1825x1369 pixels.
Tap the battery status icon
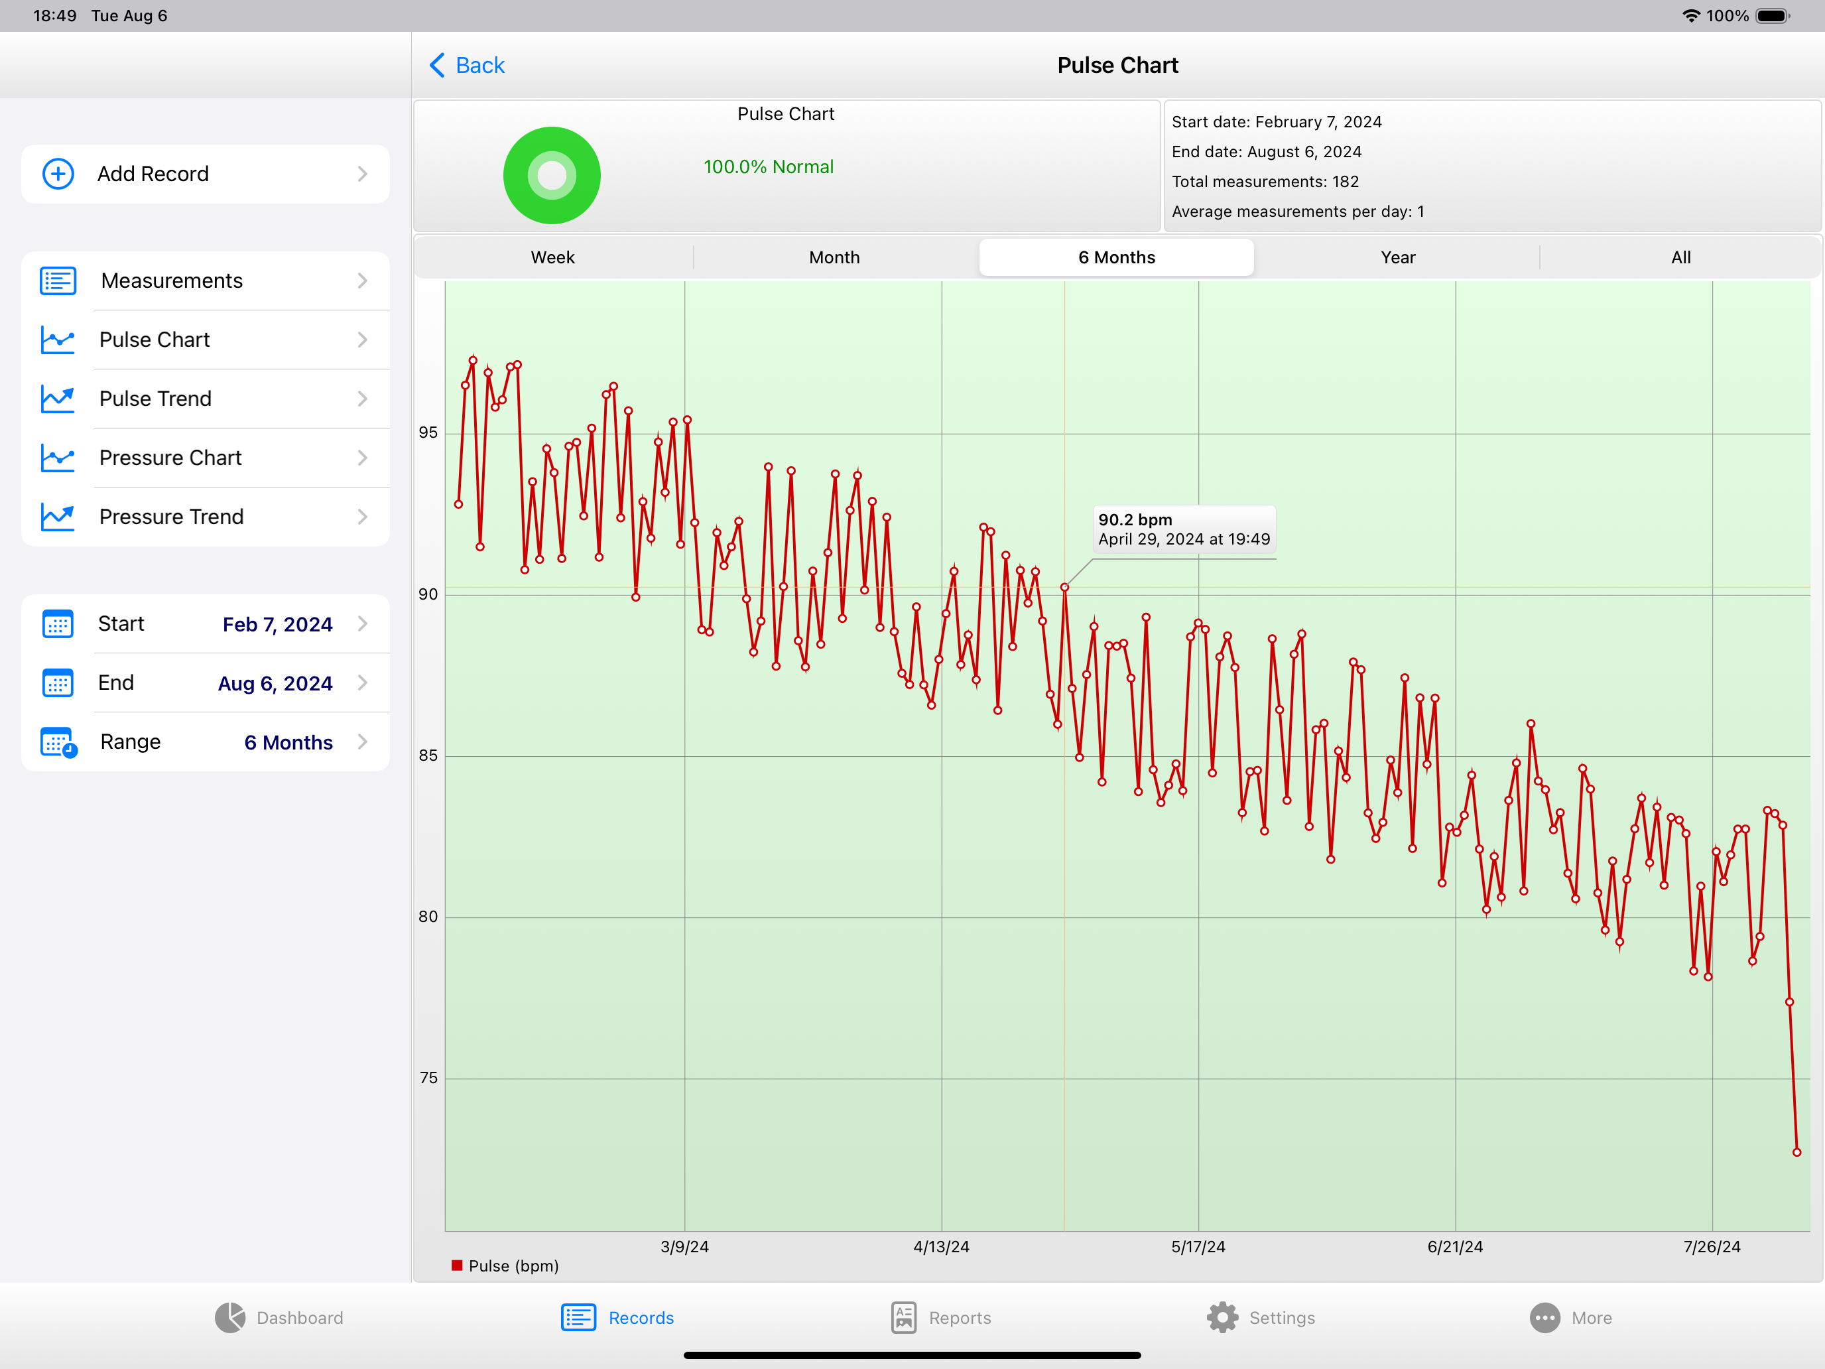1772,16
